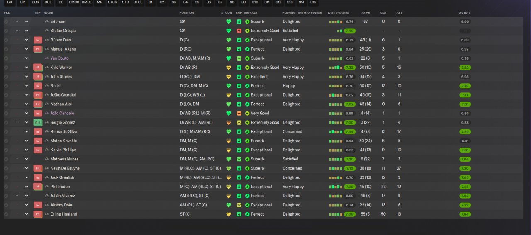Select the STC position slot tab
The height and width of the screenshot is (235, 531).
125,2
